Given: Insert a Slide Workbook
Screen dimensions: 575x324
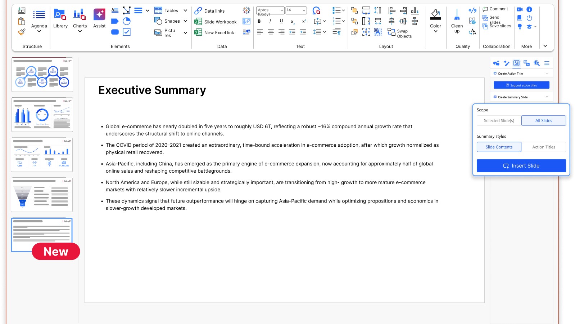Looking at the screenshot, I should (216, 22).
